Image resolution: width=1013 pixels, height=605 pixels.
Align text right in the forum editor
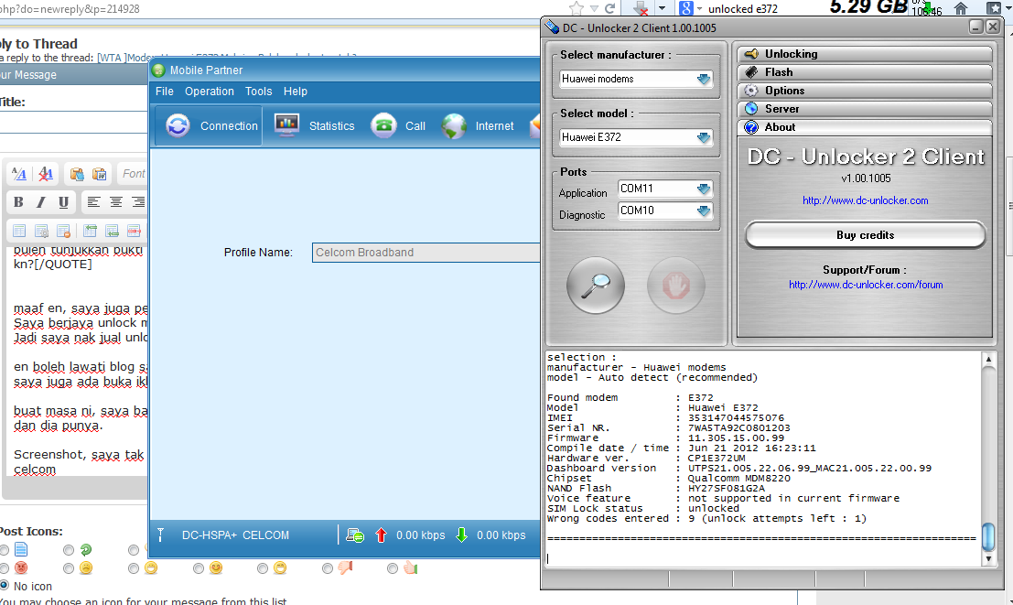[x=138, y=202]
